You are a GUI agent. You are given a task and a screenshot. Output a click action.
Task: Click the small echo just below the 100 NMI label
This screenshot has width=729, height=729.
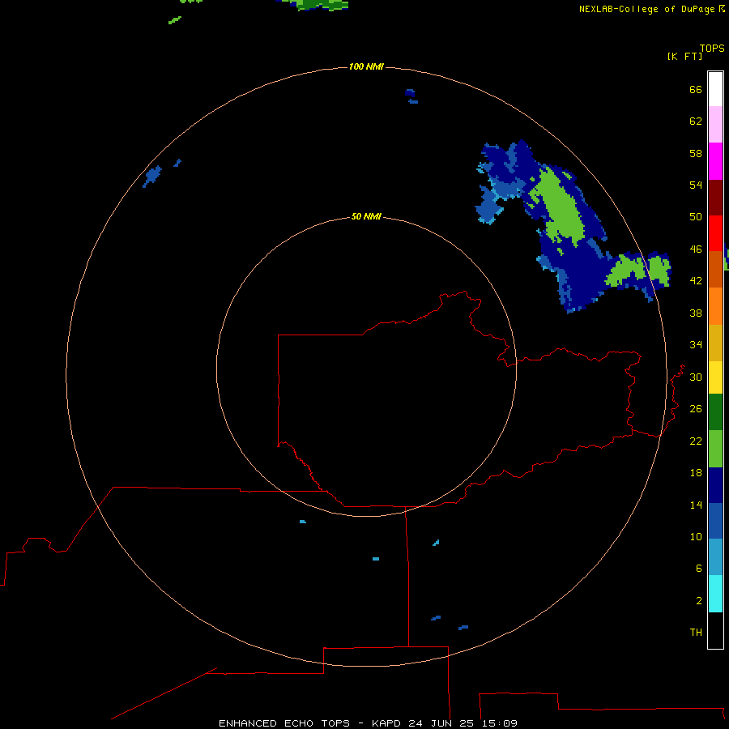[x=411, y=96]
